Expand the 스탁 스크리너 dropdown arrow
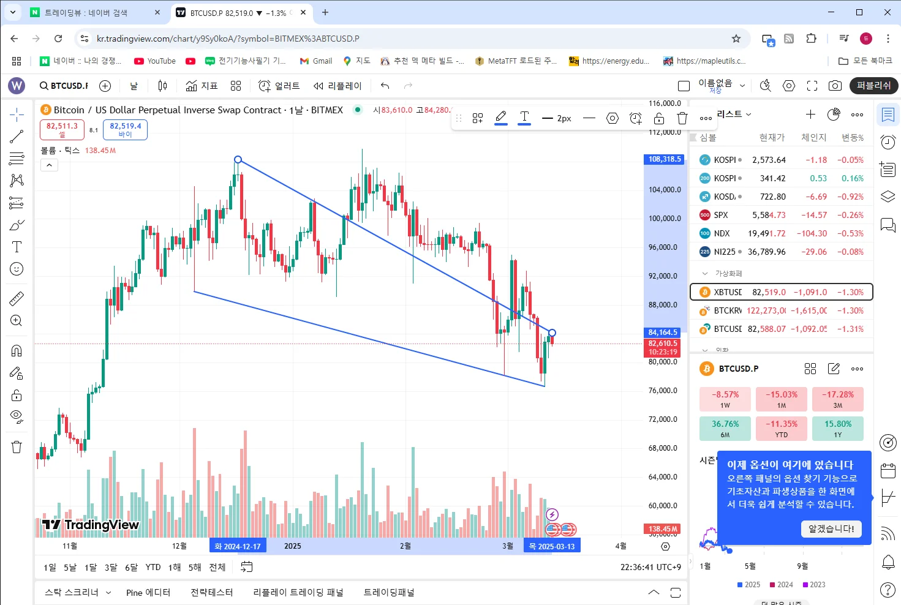Viewport: 901px width, 605px height. point(108,593)
